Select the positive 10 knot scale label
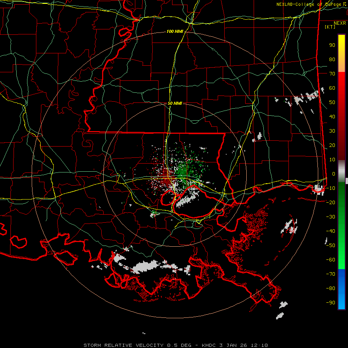Viewport: 348px width, 348px height. [x=332, y=160]
